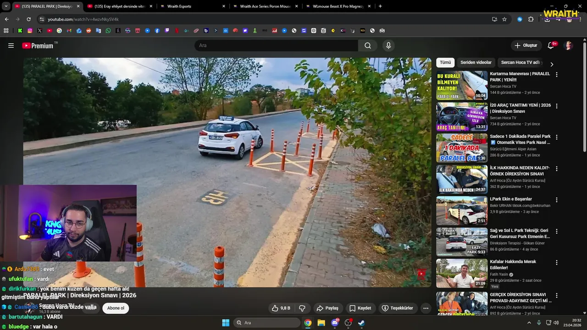
Task: Open the X (Twitter) bookmark
Action: pyautogui.click(x=39, y=31)
